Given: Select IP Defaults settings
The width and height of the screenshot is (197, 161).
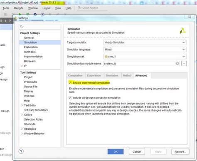Looking at the screenshot, I should click(x=30, y=82).
